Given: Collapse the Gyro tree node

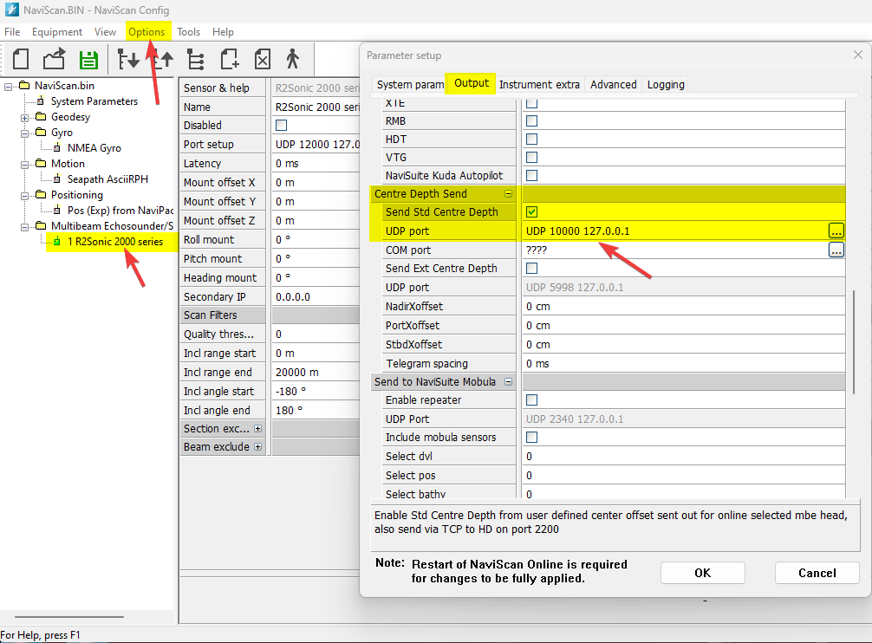Looking at the screenshot, I should pyautogui.click(x=24, y=133).
